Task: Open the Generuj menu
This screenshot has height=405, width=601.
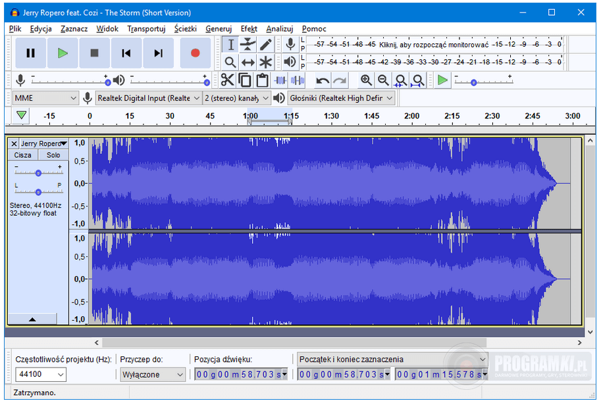Action: (x=219, y=29)
